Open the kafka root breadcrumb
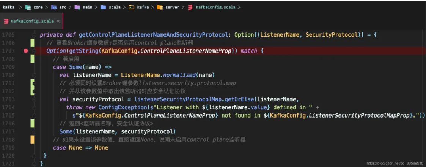Image resolution: width=426 pixels, height=167 pixels. point(8,7)
